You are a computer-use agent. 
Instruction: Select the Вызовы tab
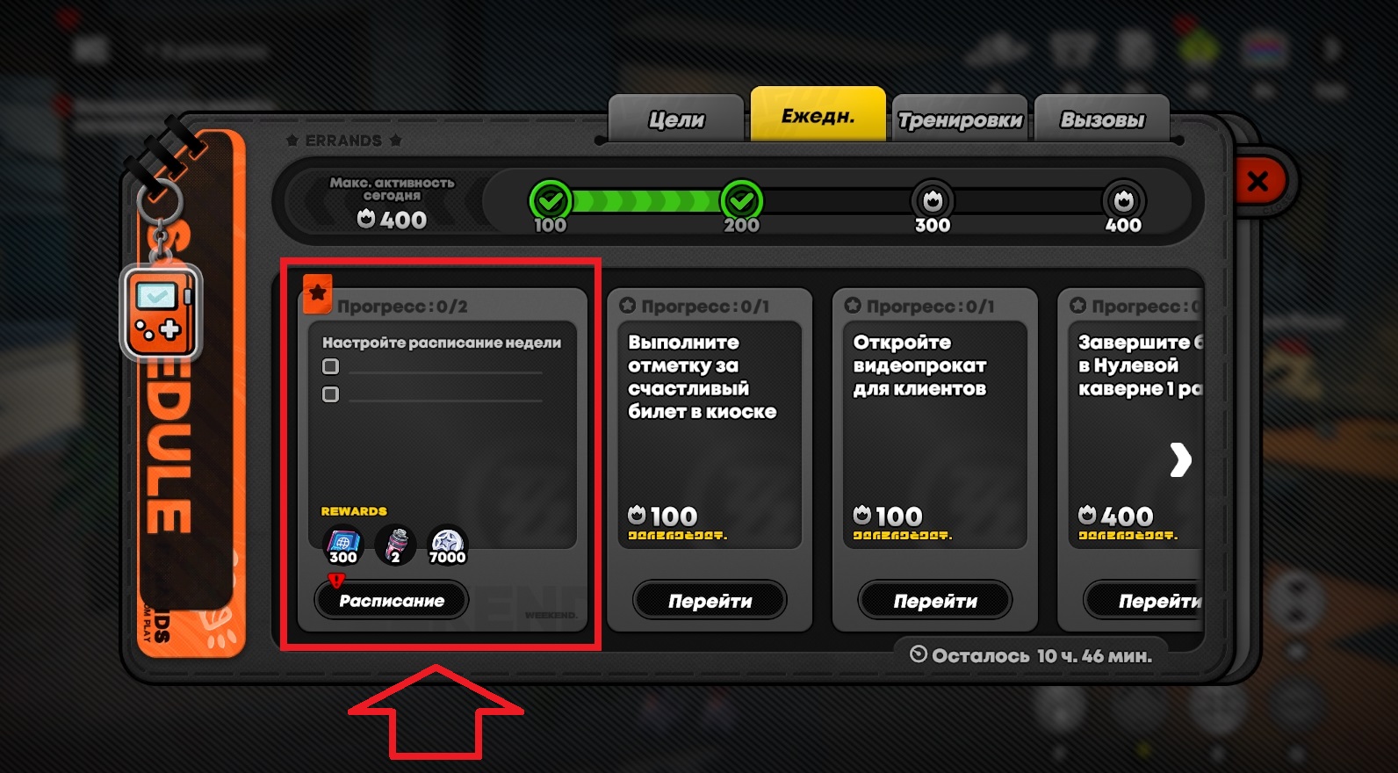pos(1102,119)
